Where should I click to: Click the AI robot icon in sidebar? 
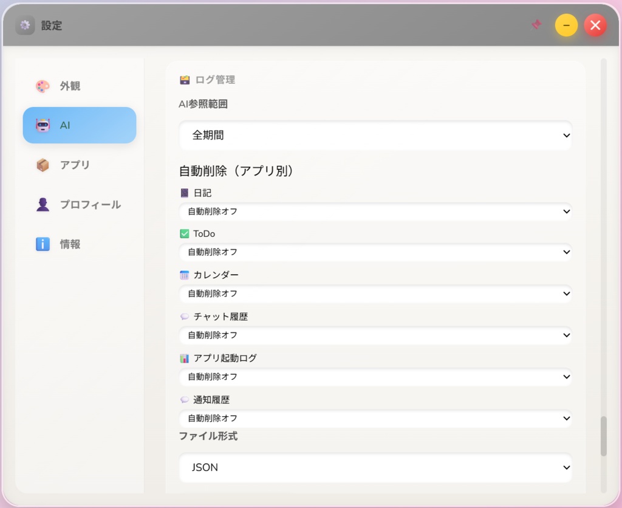[x=42, y=125]
